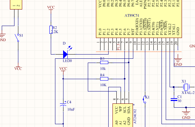Click the red P1.5 net label
This screenshot has width=195, height=127.
119,46
